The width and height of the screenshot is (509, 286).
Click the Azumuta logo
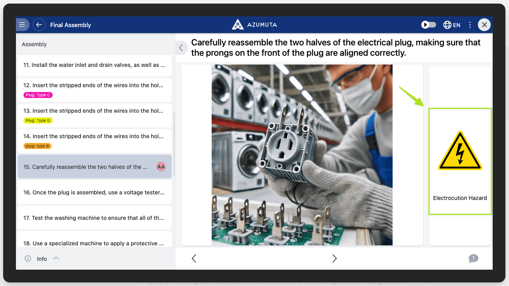(x=254, y=25)
